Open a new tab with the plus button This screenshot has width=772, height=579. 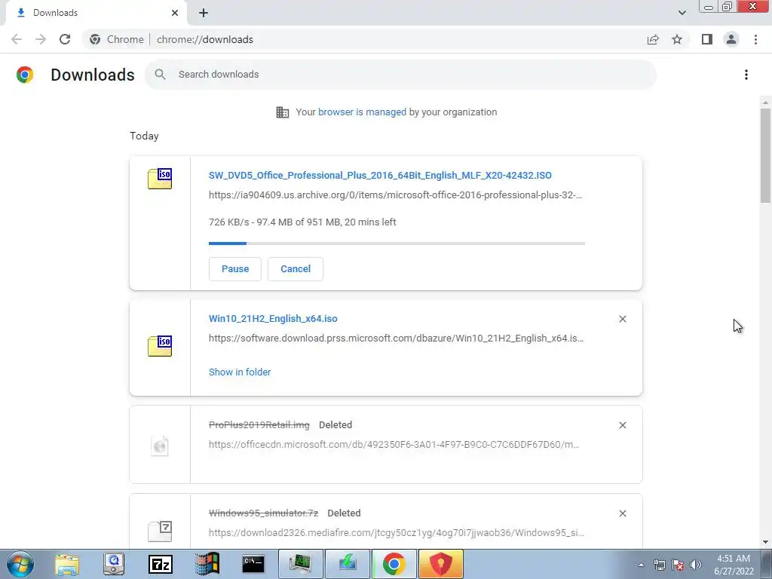pyautogui.click(x=204, y=13)
